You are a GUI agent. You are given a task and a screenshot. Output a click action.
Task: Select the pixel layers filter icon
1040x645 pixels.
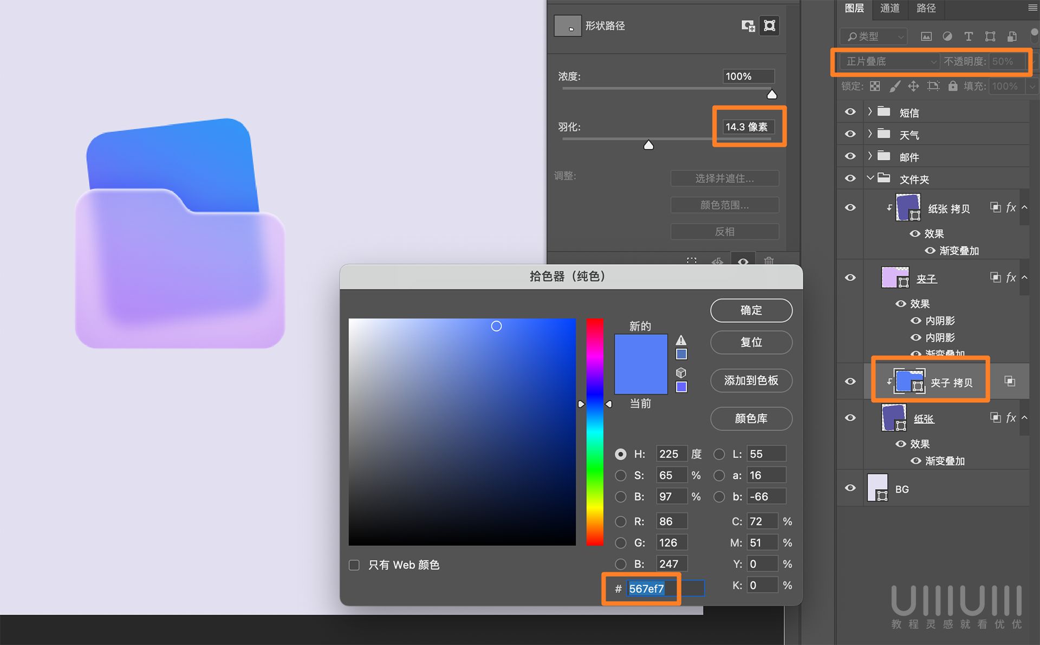pyautogui.click(x=926, y=36)
